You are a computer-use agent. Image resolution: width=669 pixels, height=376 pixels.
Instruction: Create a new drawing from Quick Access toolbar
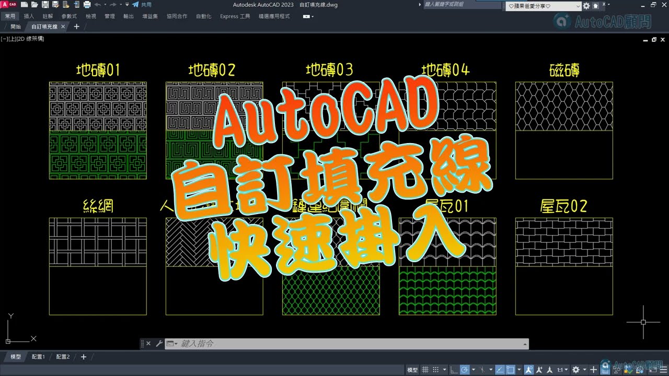(x=24, y=5)
